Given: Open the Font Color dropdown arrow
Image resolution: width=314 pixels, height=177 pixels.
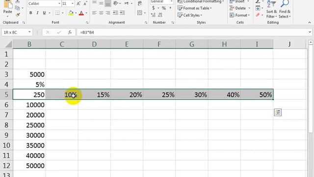Looking at the screenshot, I should pyautogui.click(x=86, y=13).
